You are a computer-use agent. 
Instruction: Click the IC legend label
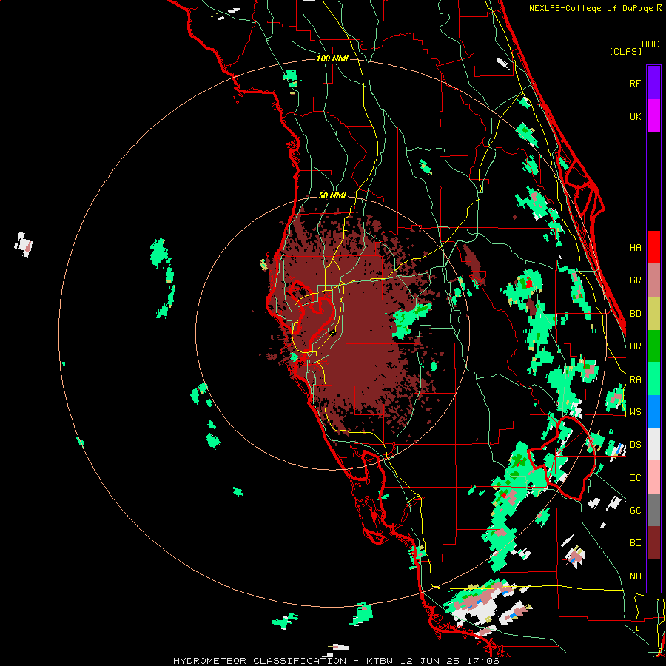coord(635,478)
